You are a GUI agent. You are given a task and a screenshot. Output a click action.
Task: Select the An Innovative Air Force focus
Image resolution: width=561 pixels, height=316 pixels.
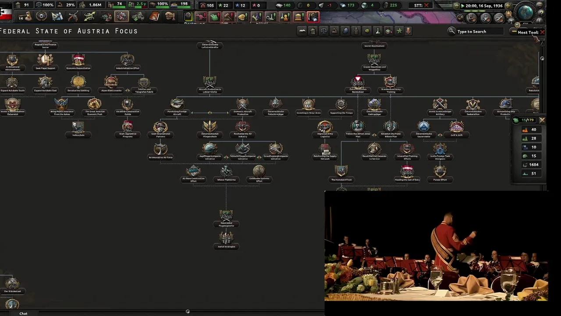[x=160, y=151]
